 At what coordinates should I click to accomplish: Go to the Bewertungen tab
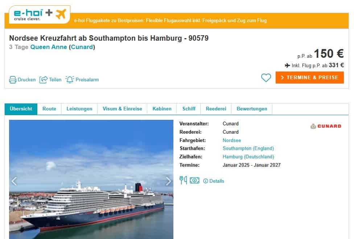(252, 109)
